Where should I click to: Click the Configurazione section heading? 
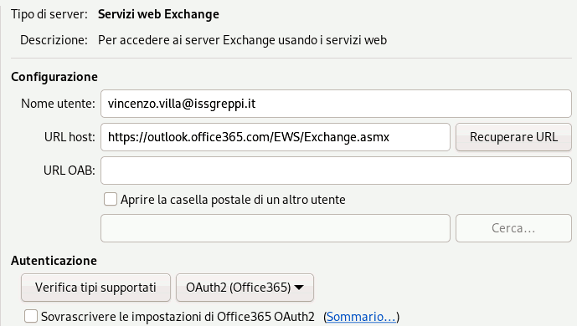point(54,77)
